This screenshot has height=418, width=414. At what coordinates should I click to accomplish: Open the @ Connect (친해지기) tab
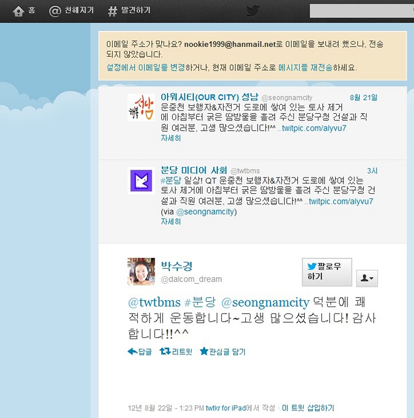pyautogui.click(x=71, y=11)
